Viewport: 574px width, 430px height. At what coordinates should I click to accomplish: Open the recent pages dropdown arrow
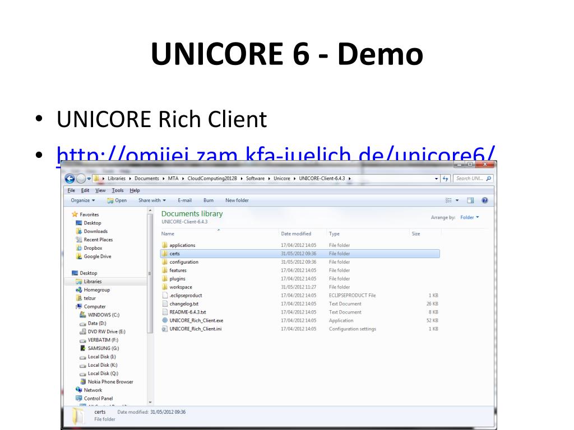89,179
